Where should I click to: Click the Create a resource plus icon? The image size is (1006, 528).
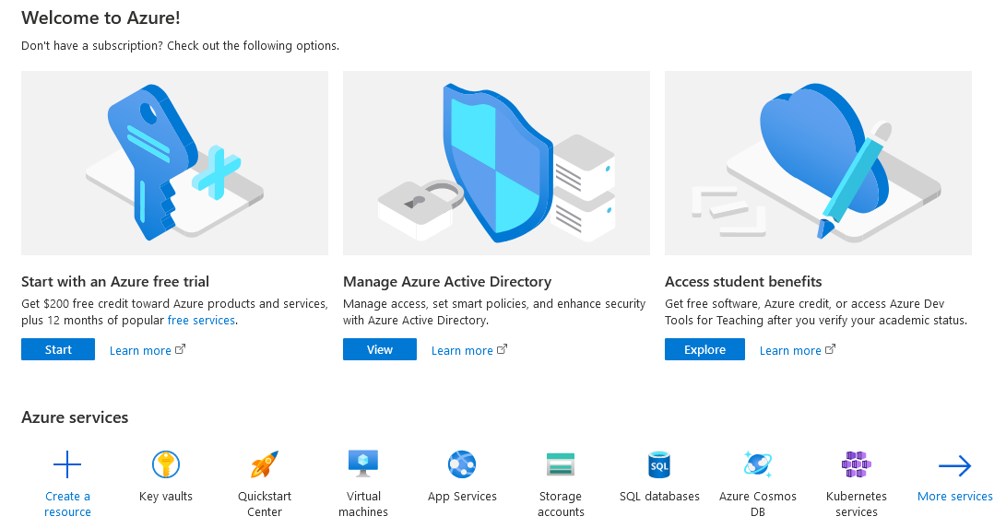67,464
